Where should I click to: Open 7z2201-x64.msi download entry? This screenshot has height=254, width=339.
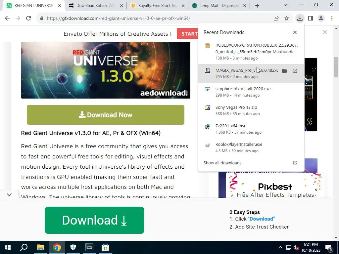pyautogui.click(x=251, y=129)
